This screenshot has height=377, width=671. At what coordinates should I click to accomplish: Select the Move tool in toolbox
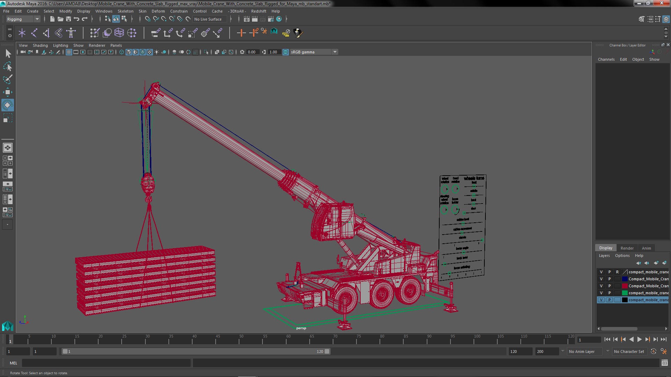7,92
